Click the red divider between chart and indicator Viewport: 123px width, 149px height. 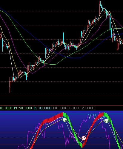[61, 105]
